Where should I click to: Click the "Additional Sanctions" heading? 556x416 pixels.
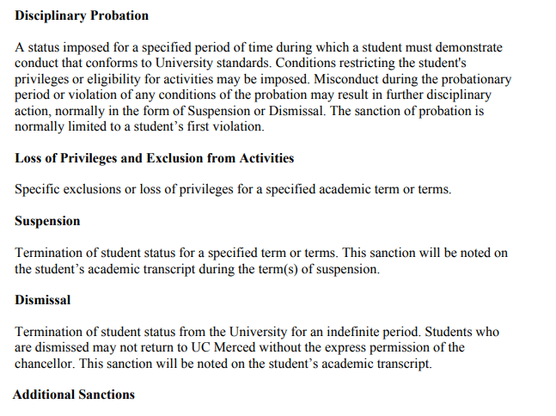(74, 395)
